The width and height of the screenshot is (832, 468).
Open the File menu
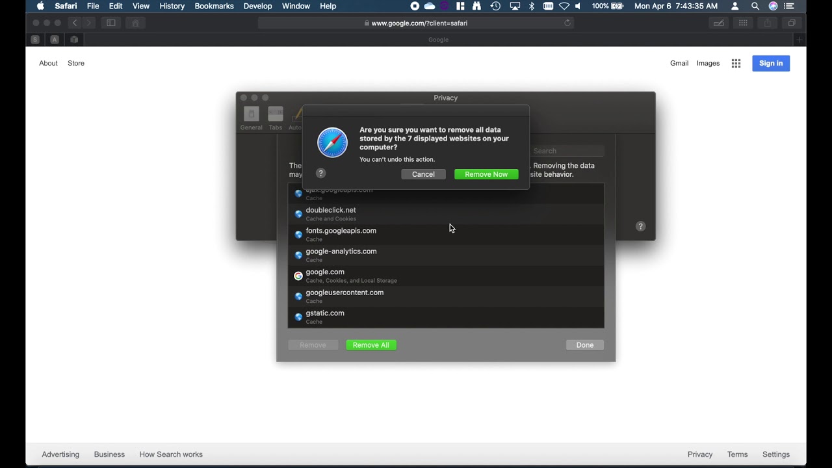(x=93, y=6)
